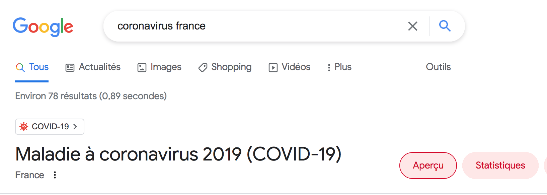Click the blue magnifier search button

click(x=445, y=26)
